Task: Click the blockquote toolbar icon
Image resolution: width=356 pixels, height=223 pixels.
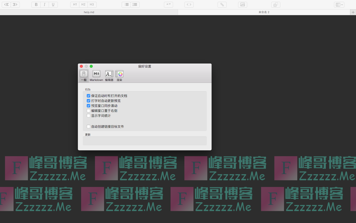Action: click(168, 5)
